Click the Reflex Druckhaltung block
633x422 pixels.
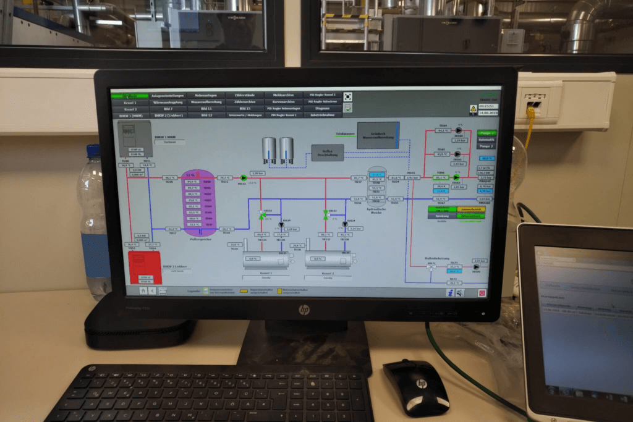pyautogui.click(x=328, y=153)
